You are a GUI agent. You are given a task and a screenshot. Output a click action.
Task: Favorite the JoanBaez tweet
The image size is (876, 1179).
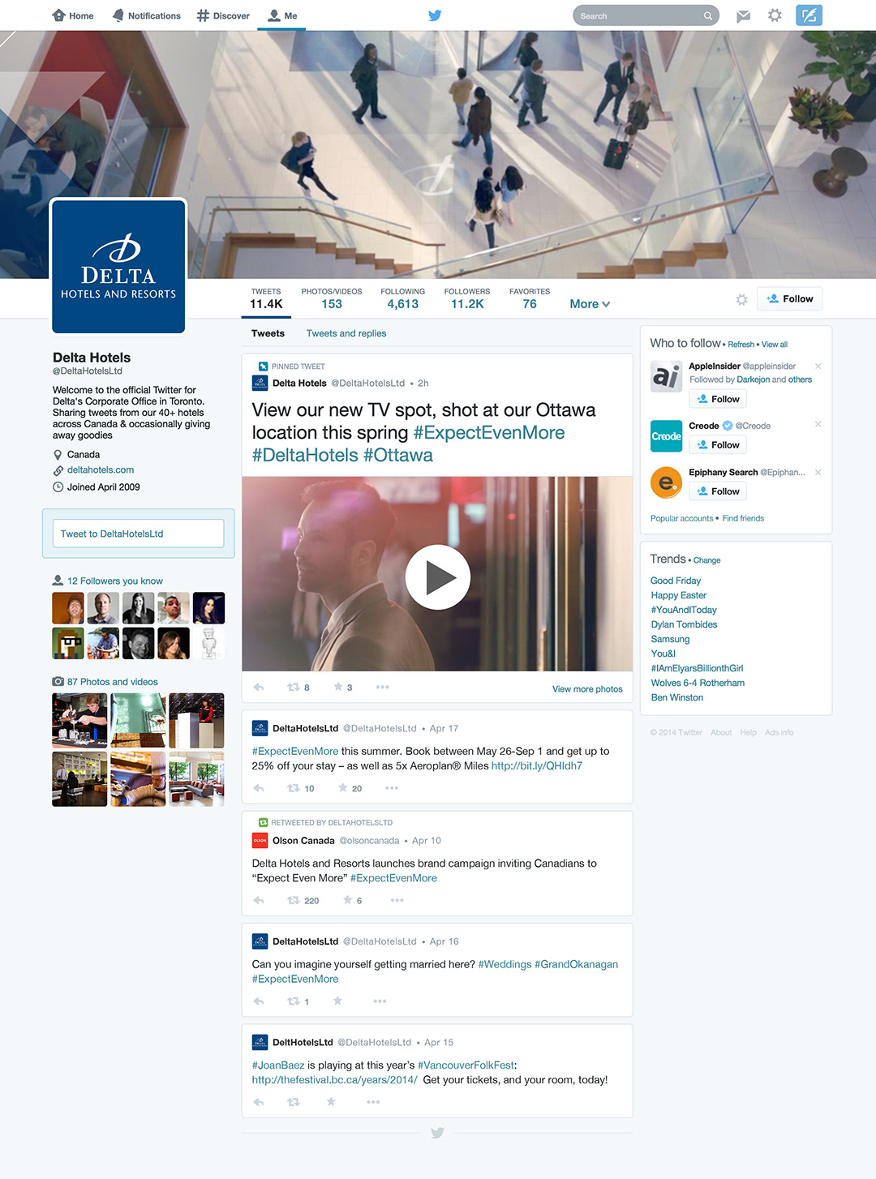[331, 1101]
